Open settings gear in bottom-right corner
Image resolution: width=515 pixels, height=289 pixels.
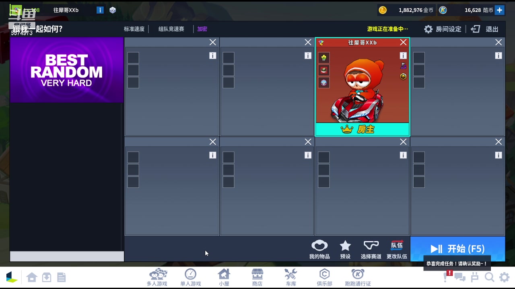504,277
